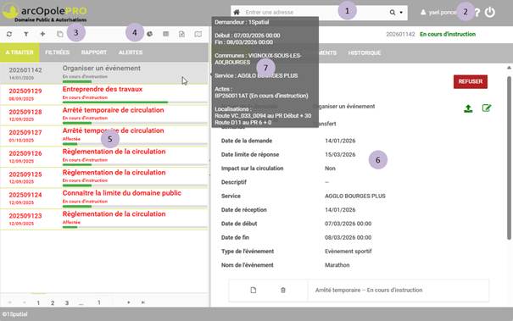Image resolution: width=513 pixels, height=321 pixels.
Task: Click the detail panel vertical scrollbar
Action: tap(509, 158)
